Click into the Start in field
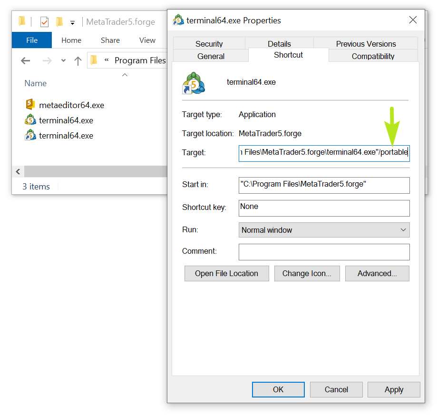The image size is (437, 417). pyautogui.click(x=324, y=185)
